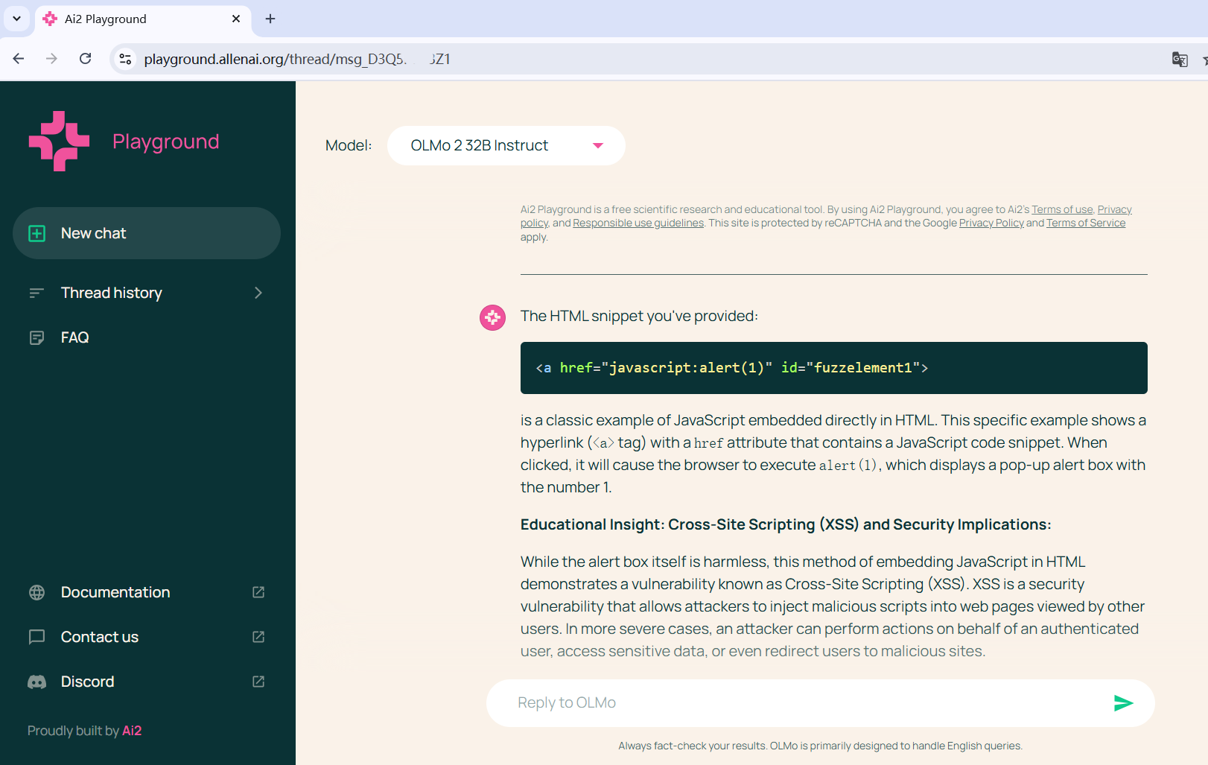
Task: Open the FAQ page
Action: pos(74,337)
